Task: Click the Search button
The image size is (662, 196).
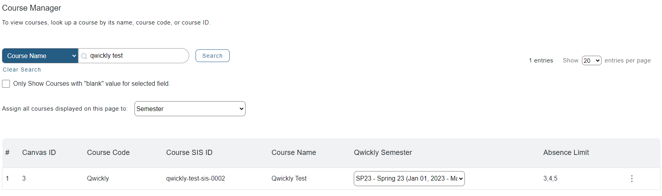Action: point(212,56)
